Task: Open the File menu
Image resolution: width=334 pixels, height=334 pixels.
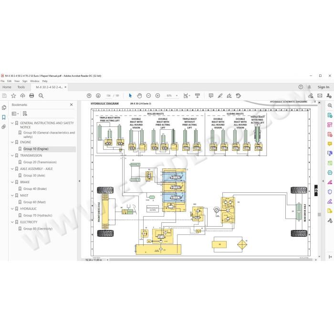Action: (x=2, y=81)
